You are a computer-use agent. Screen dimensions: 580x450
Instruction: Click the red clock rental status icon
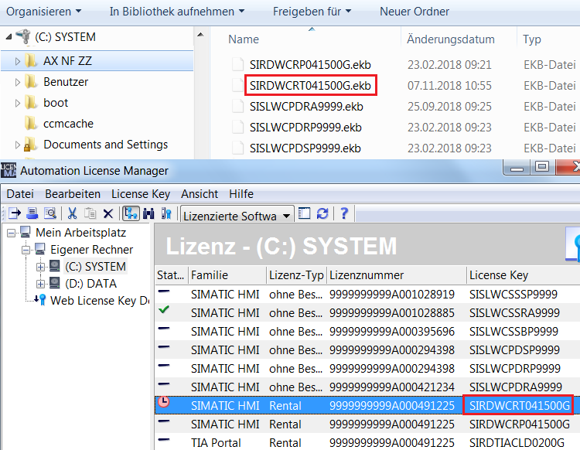(163, 402)
